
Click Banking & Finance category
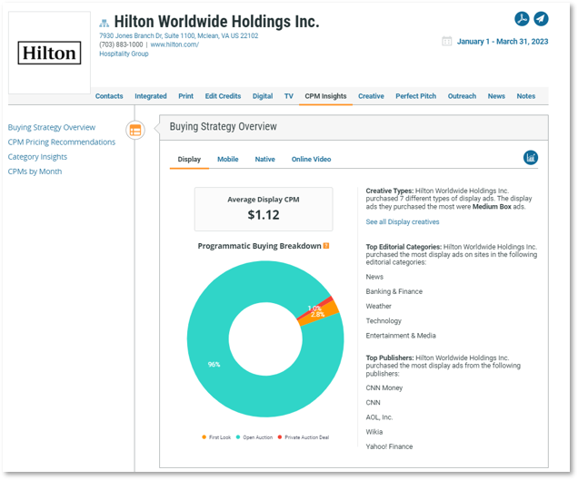point(394,291)
